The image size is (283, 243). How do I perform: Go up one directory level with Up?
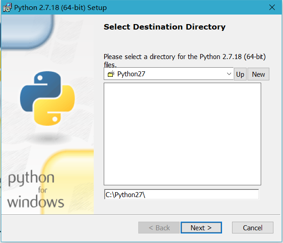click(x=240, y=74)
